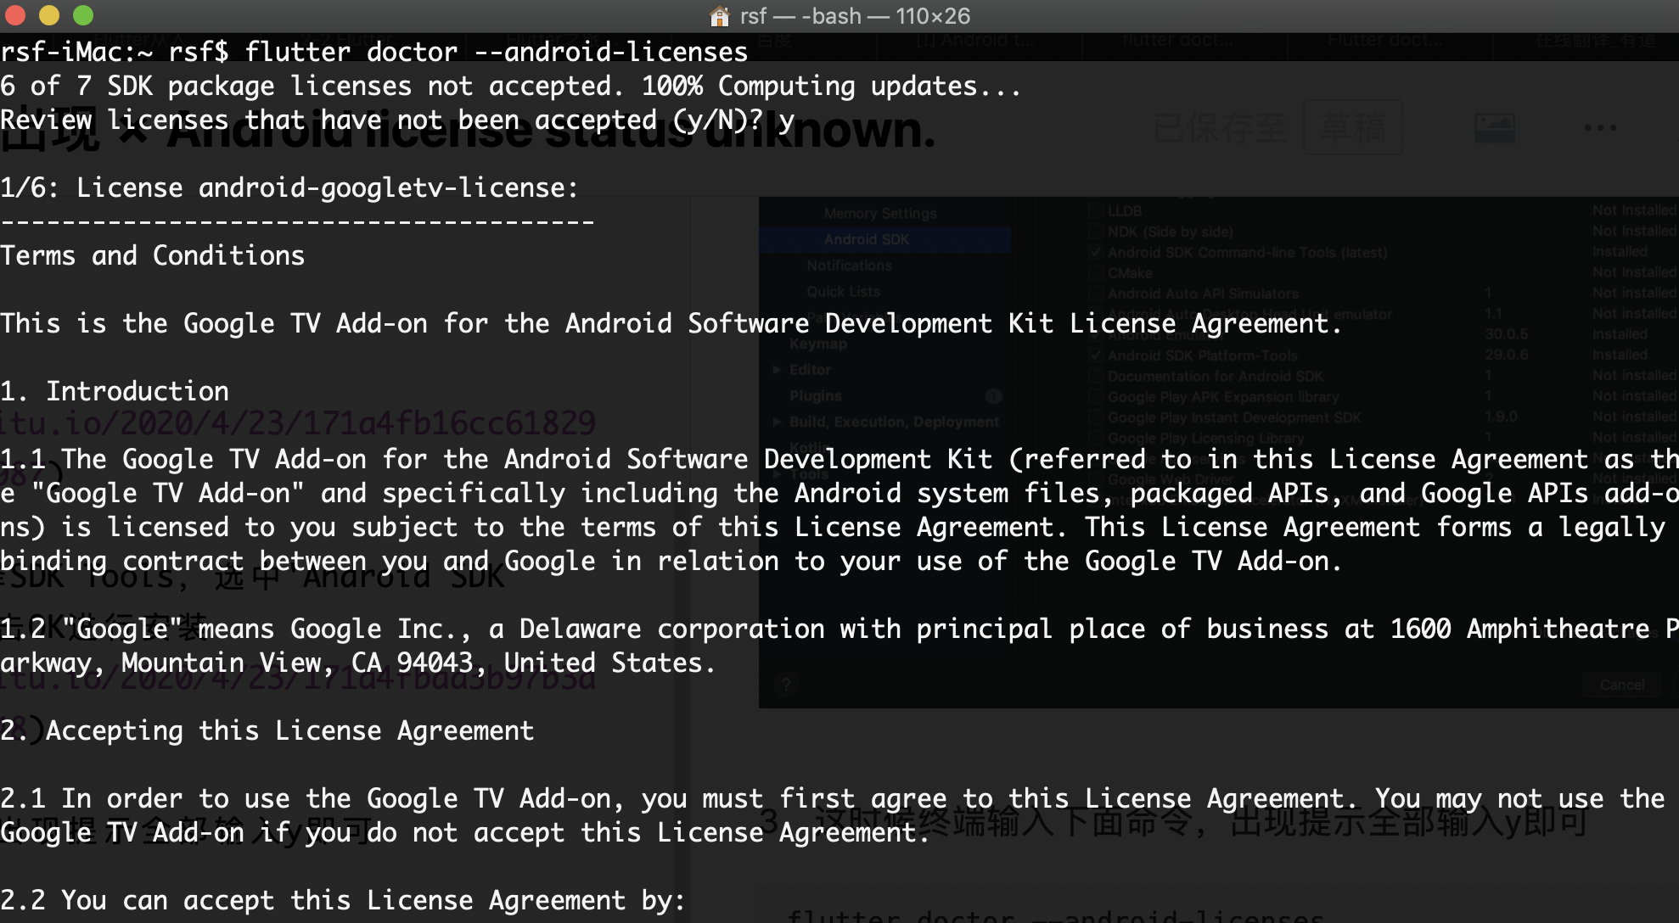Toggle Android SDK Command-line Tools checkbox
Viewport: 1679px width, 923px height.
point(1095,252)
